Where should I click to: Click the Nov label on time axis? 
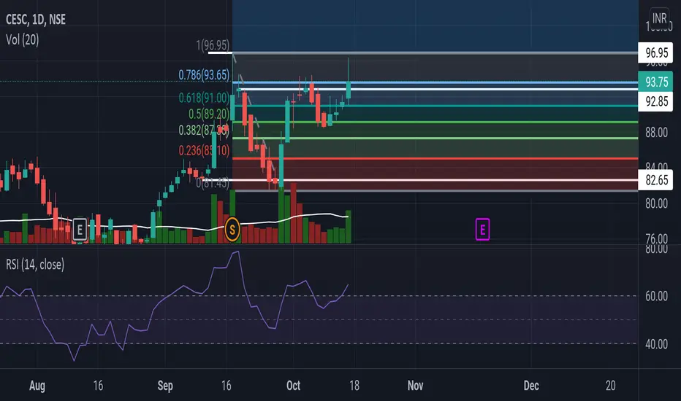(415, 386)
